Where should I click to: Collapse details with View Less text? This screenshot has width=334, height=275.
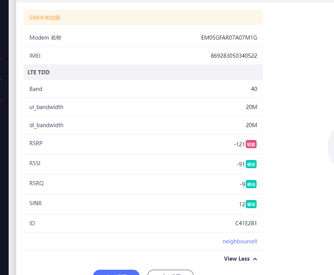coord(236,259)
